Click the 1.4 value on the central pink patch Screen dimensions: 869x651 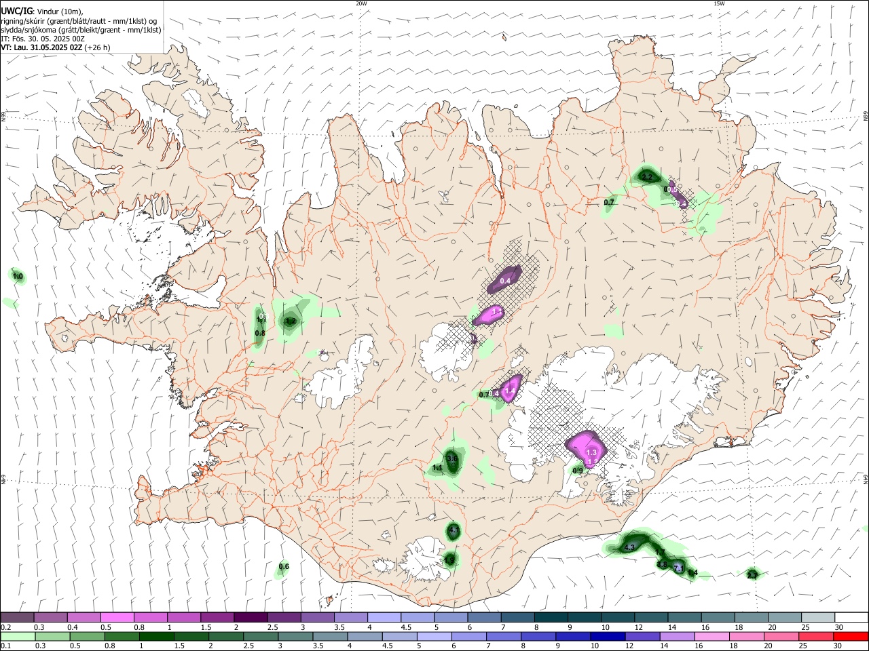pyautogui.click(x=510, y=391)
